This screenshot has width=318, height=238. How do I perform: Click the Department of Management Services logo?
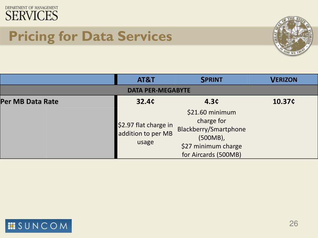[x=32, y=13]
